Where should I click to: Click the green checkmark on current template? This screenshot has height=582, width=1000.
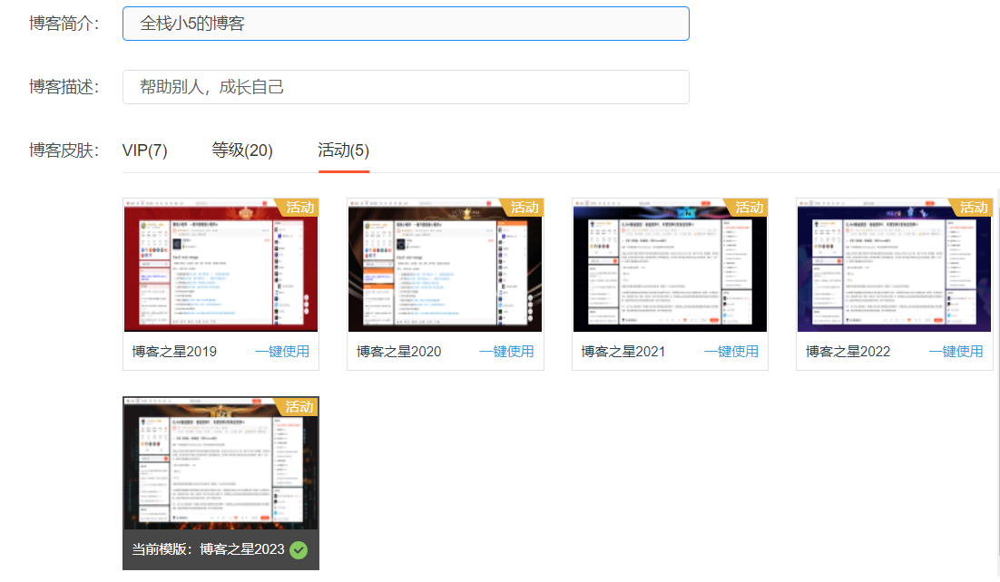[x=299, y=549]
